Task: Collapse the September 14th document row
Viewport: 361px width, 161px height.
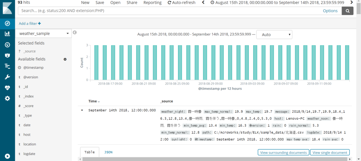Action: [82, 110]
